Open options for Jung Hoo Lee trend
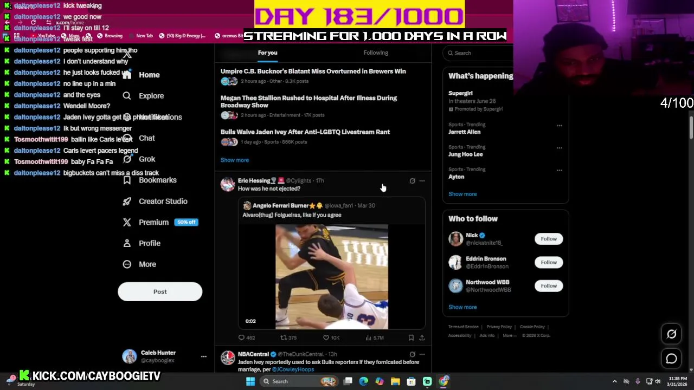 (x=559, y=148)
